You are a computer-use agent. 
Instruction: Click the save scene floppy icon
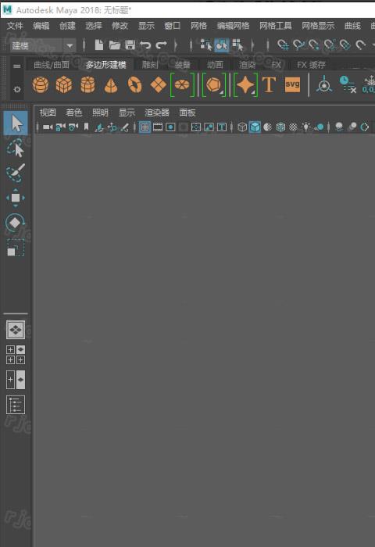pyautogui.click(x=130, y=45)
